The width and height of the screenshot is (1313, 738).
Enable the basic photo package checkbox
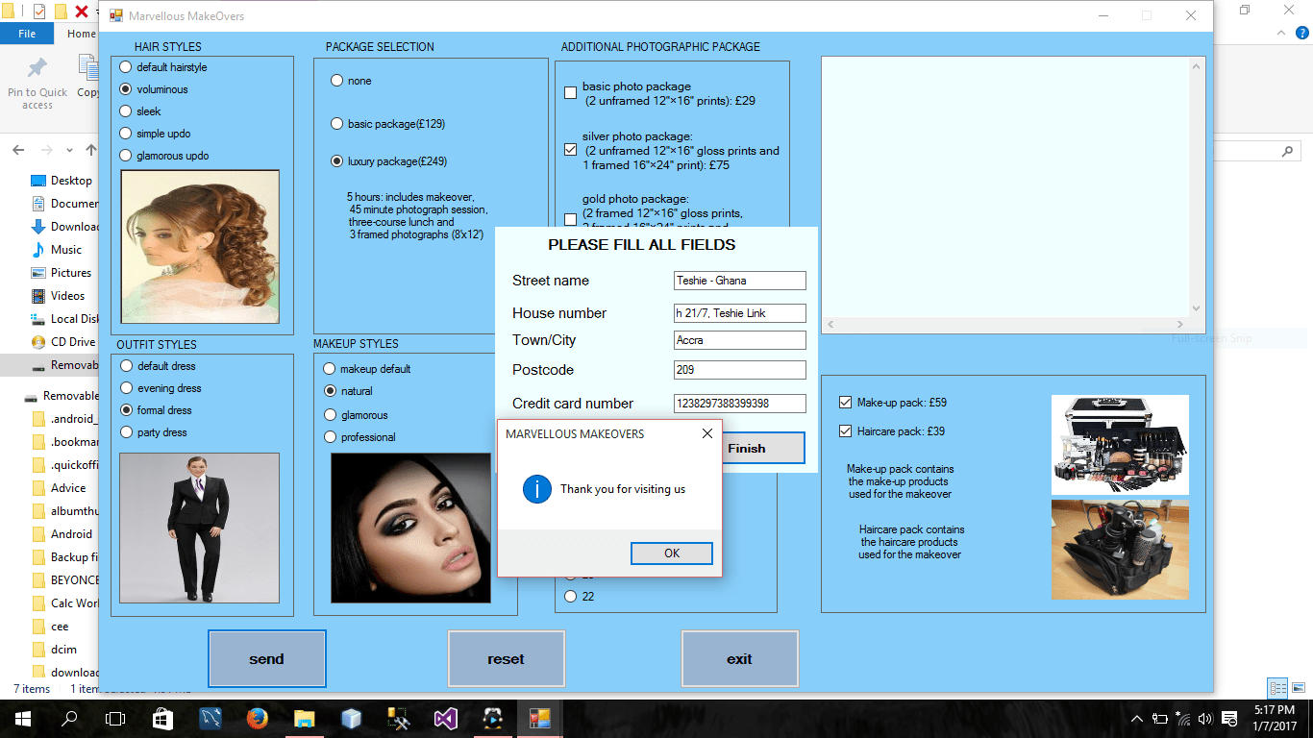tap(570, 93)
